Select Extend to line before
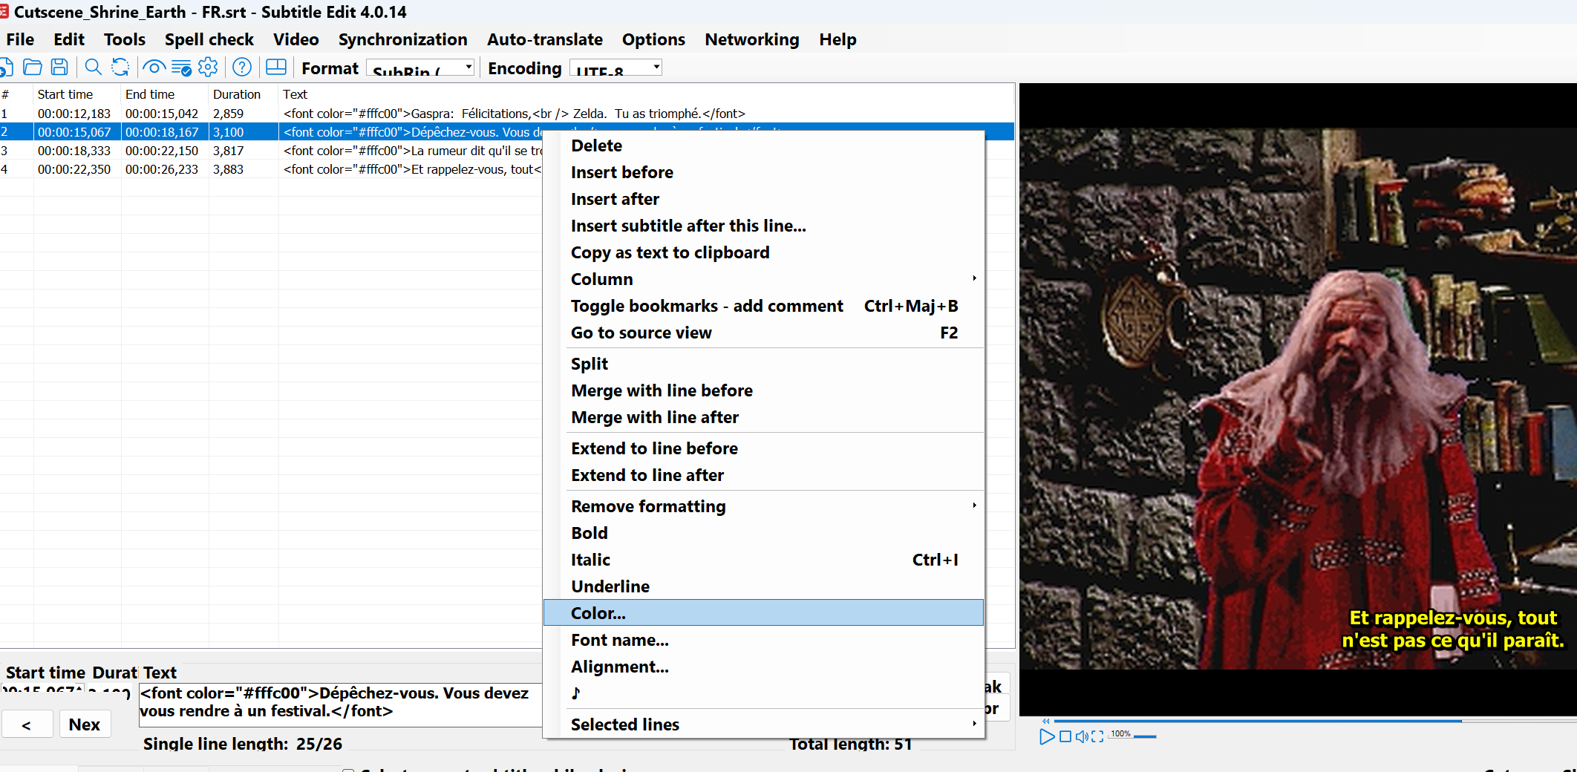 pos(763,448)
